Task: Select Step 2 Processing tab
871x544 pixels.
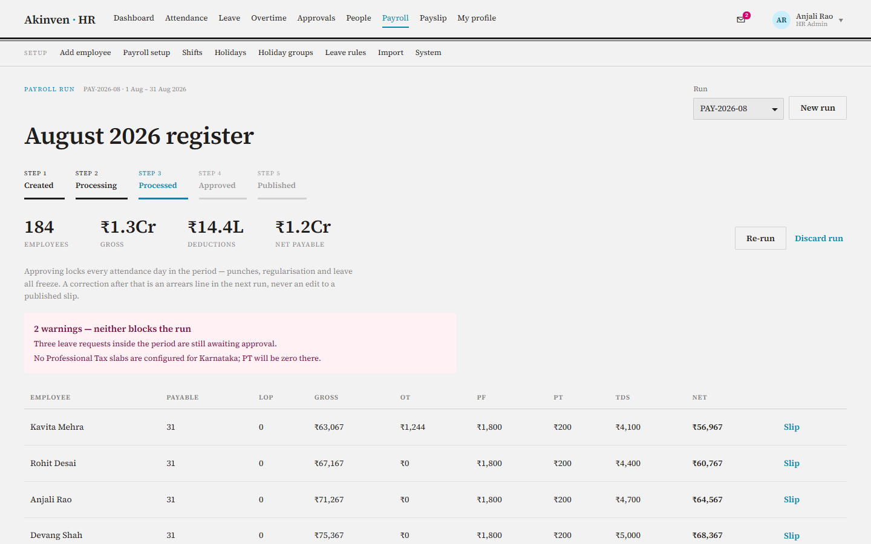Action: 102,183
